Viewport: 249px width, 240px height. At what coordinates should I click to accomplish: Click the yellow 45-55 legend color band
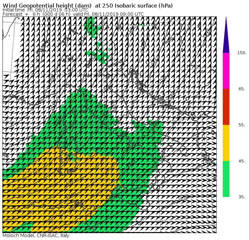tap(226, 143)
